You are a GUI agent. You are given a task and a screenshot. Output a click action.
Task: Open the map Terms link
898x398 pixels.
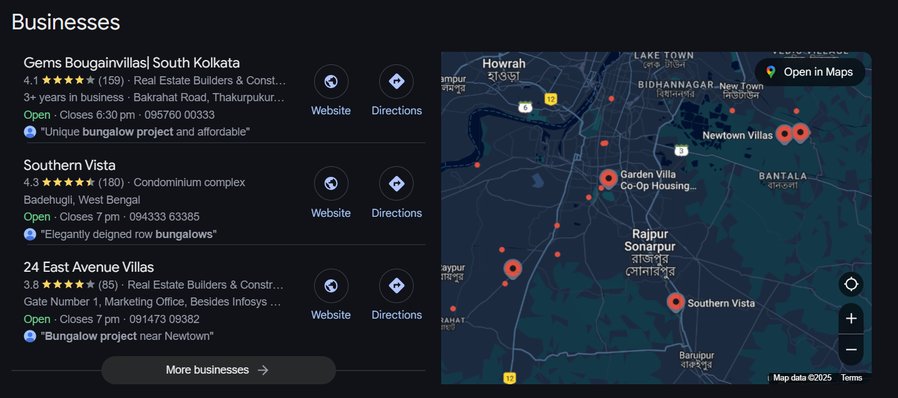[851, 377]
